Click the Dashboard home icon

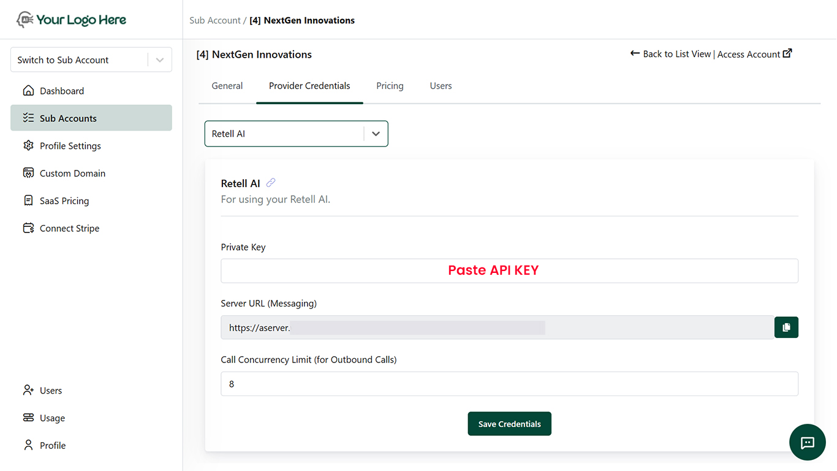coord(28,91)
